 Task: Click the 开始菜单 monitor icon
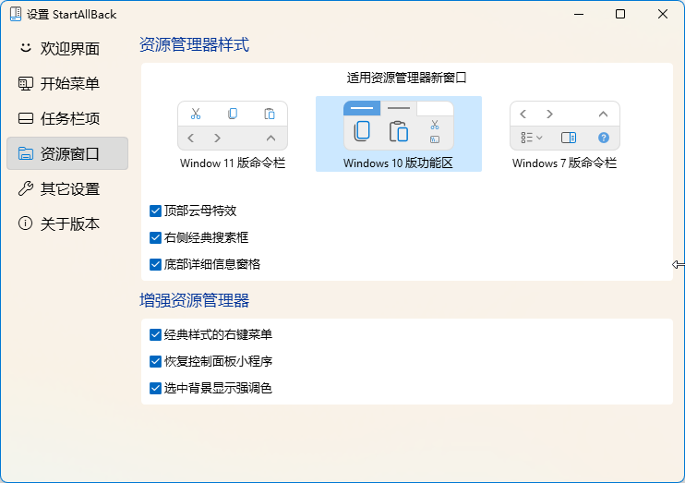[26, 83]
